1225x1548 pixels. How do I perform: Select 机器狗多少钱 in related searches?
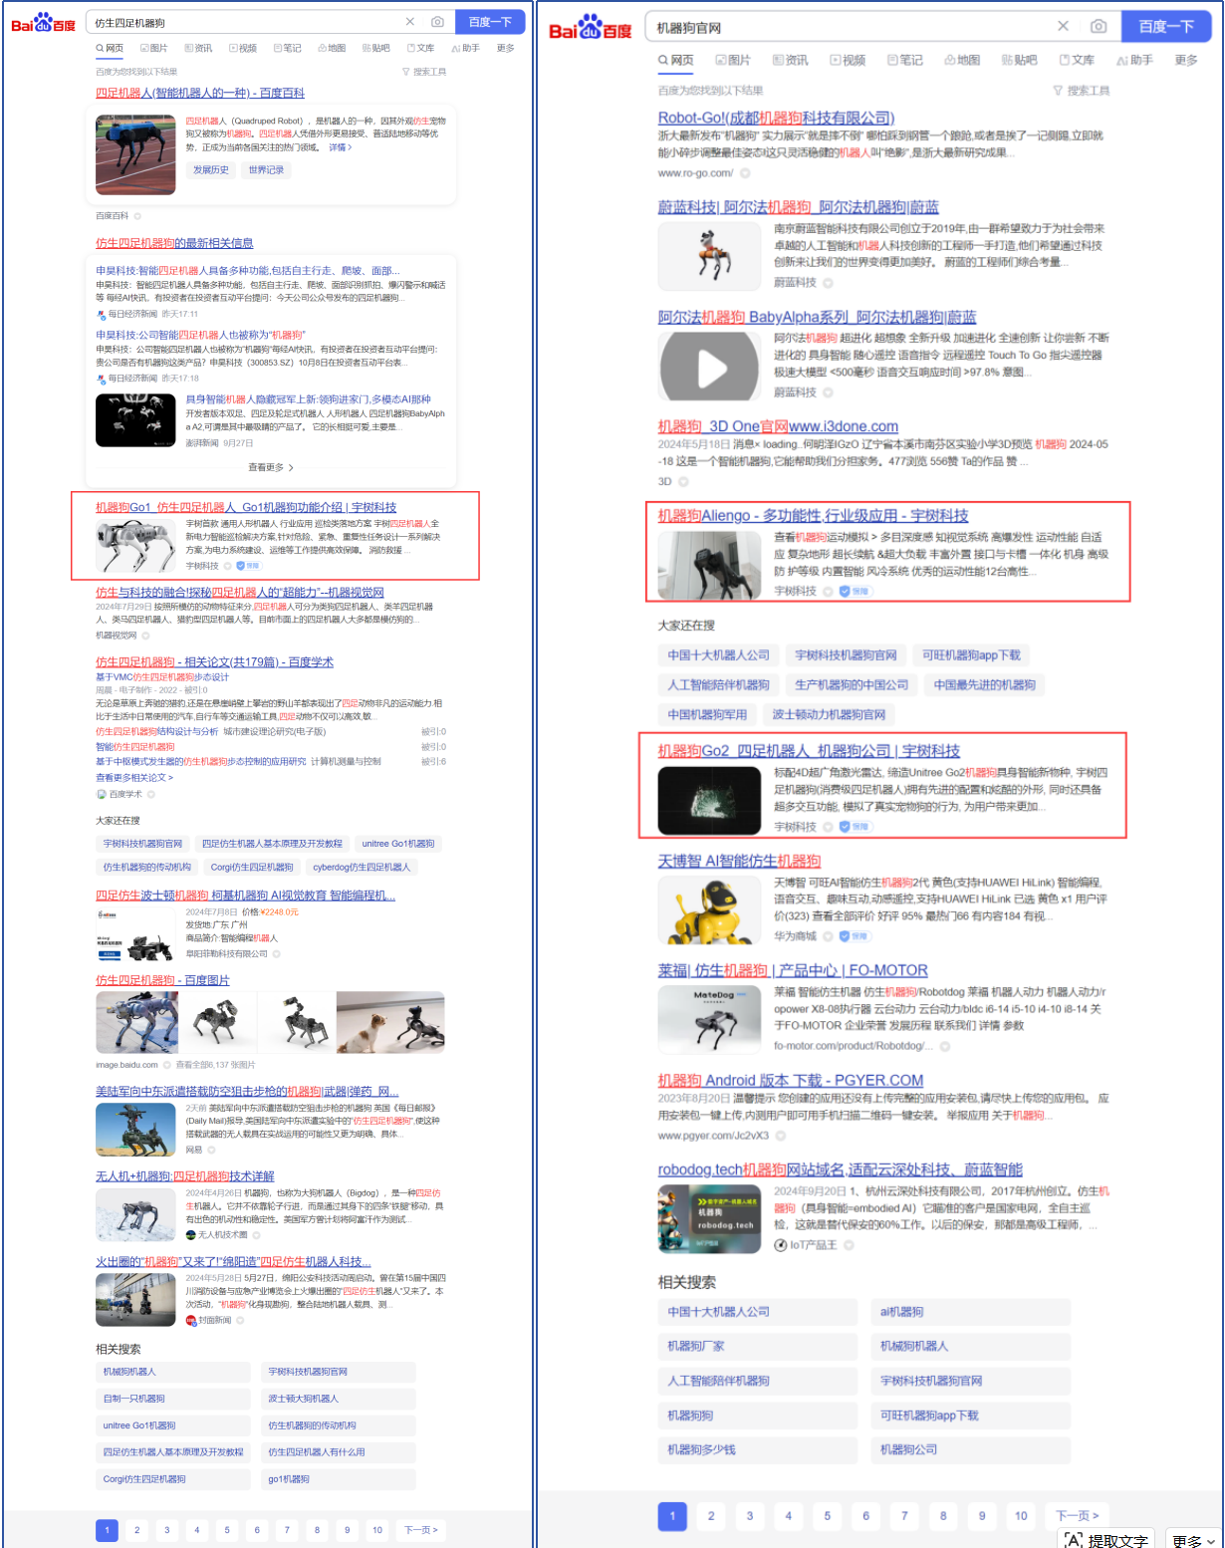pyautogui.click(x=758, y=1449)
